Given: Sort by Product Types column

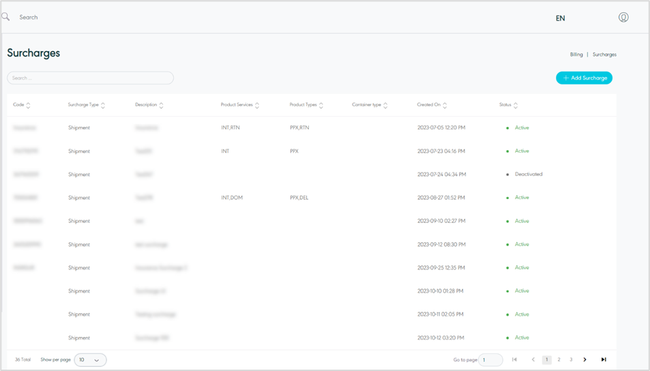Looking at the screenshot, I should click(321, 105).
